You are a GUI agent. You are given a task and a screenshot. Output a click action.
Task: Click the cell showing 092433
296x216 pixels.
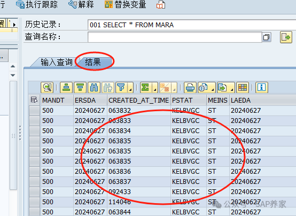[x=139, y=192]
